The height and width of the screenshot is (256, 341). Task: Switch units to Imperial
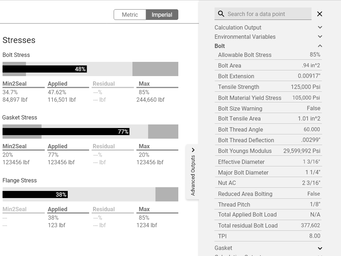(x=162, y=15)
